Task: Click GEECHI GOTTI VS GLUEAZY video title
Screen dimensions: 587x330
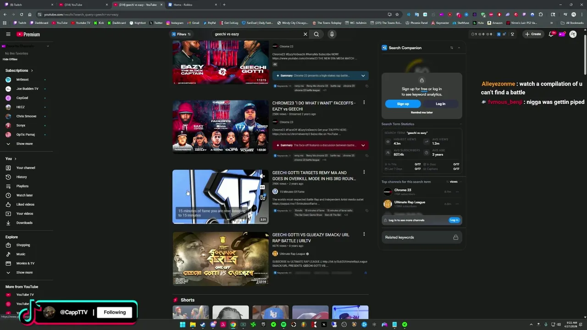Action: click(x=310, y=237)
